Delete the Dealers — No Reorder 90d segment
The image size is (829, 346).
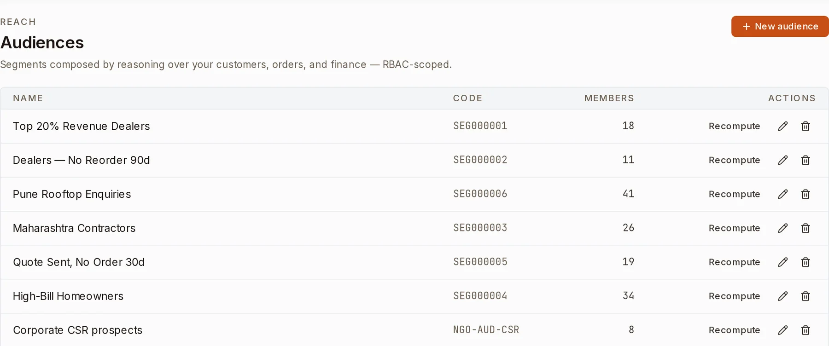click(x=805, y=160)
